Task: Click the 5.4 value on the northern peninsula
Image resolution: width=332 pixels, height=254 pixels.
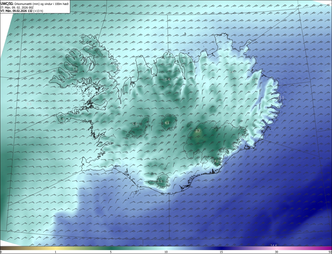Action: pos(167,79)
